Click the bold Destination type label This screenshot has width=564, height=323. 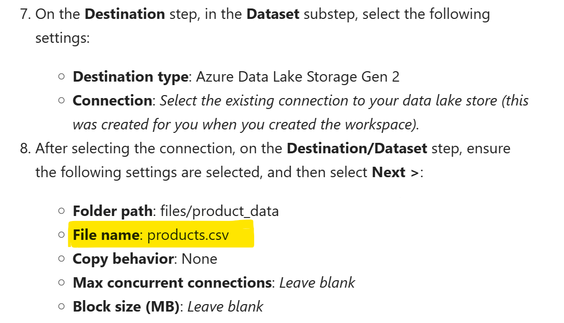130,77
